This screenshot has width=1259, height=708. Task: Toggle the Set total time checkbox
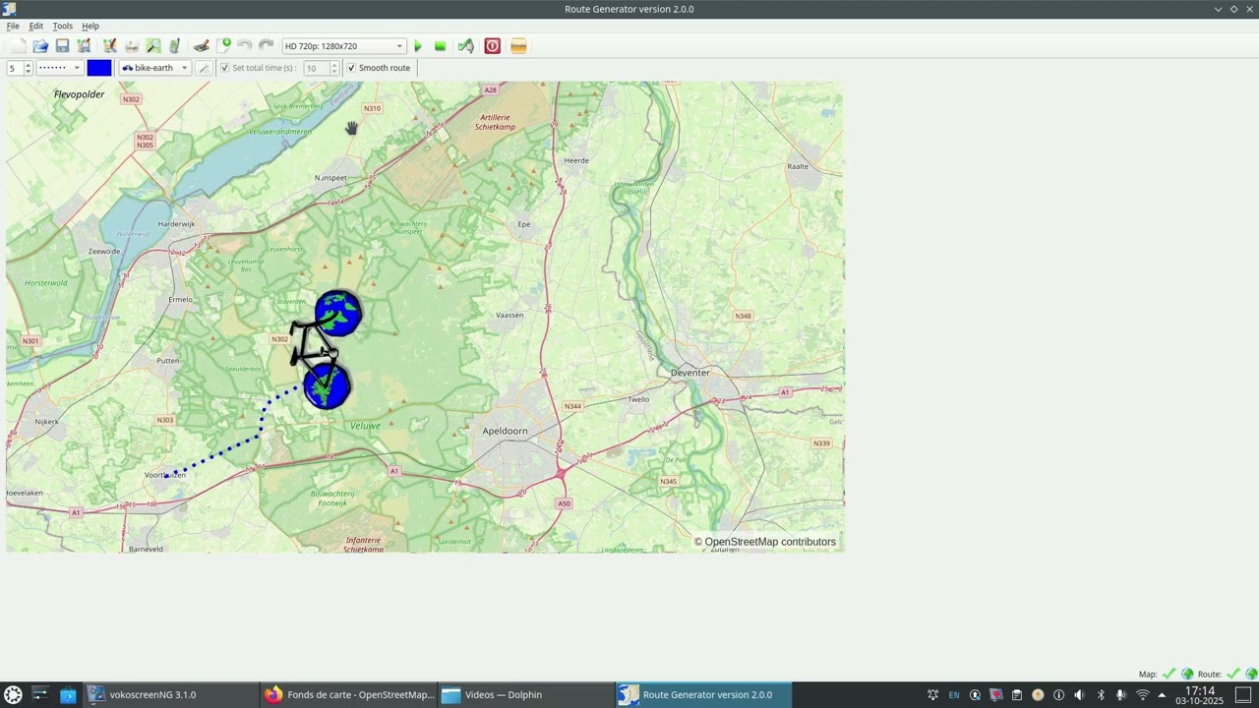point(224,68)
